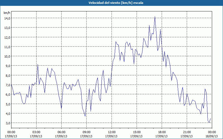Screen dimensions: 223x139
Task: Click the 11,0 value on the y-axis
Action: tap(7, 47)
